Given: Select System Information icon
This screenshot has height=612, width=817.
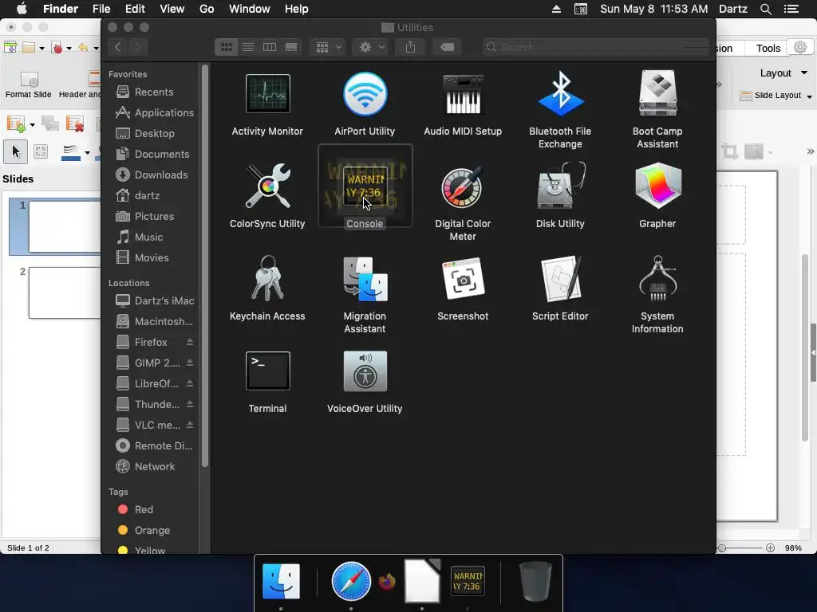Looking at the screenshot, I should [657, 278].
